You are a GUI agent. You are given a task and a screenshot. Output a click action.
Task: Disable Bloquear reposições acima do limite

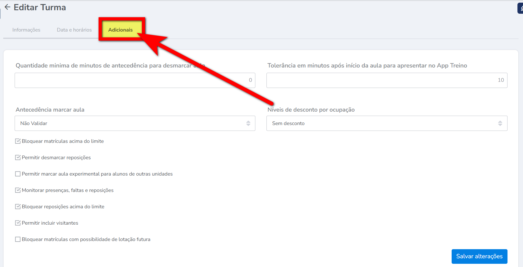(x=18, y=207)
